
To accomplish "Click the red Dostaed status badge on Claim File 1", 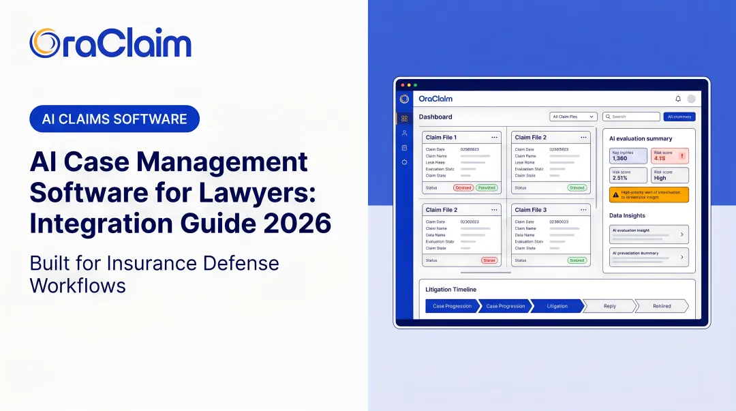I will [463, 187].
